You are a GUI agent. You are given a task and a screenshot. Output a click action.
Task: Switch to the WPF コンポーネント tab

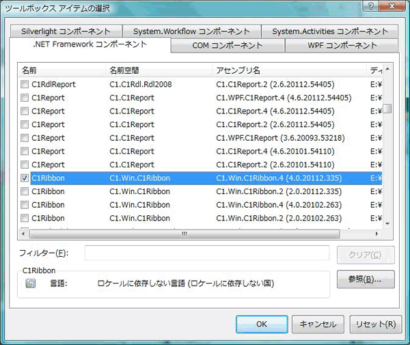tap(342, 46)
